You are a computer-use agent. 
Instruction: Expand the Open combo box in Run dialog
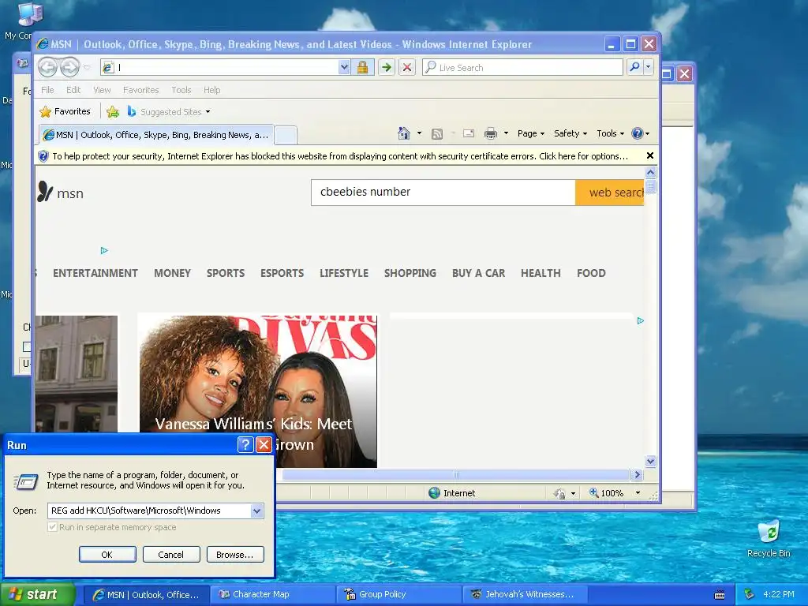pyautogui.click(x=256, y=511)
